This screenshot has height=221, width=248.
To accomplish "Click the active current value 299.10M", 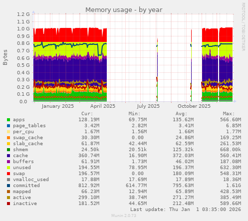I will [89, 198].
